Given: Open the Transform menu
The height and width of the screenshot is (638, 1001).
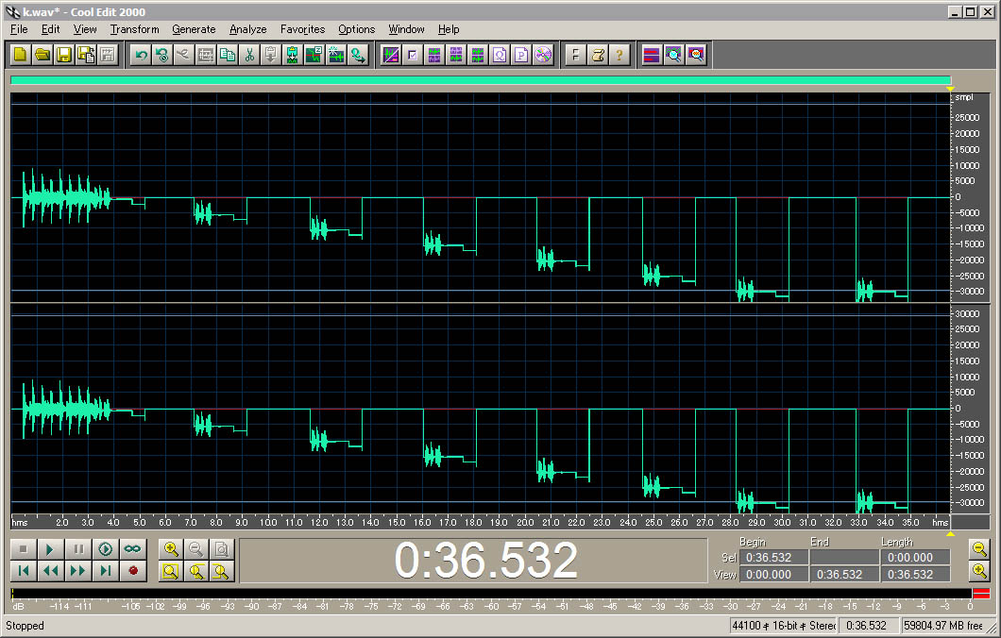Looking at the screenshot, I should (x=134, y=29).
